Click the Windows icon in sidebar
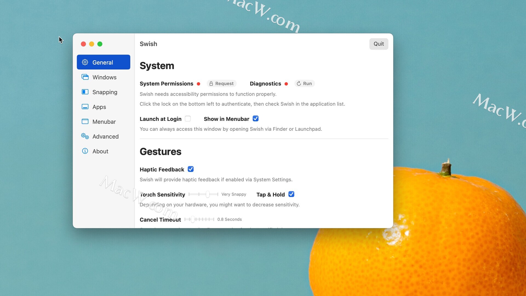Viewport: 526px width, 296px height. point(85,77)
